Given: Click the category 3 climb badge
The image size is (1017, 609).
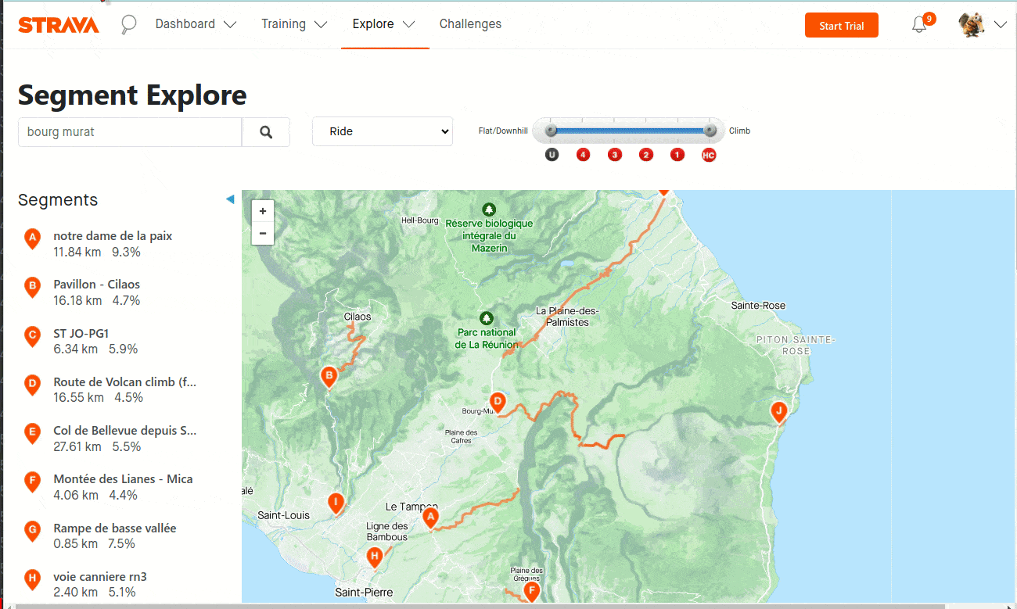Looking at the screenshot, I should [x=615, y=155].
